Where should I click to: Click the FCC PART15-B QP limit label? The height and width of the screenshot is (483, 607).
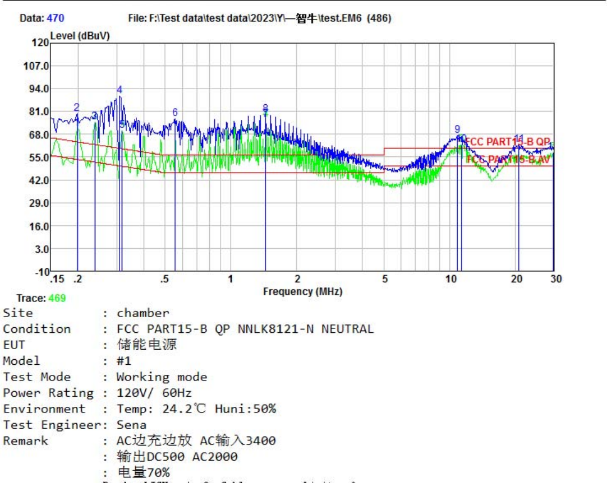click(x=508, y=142)
